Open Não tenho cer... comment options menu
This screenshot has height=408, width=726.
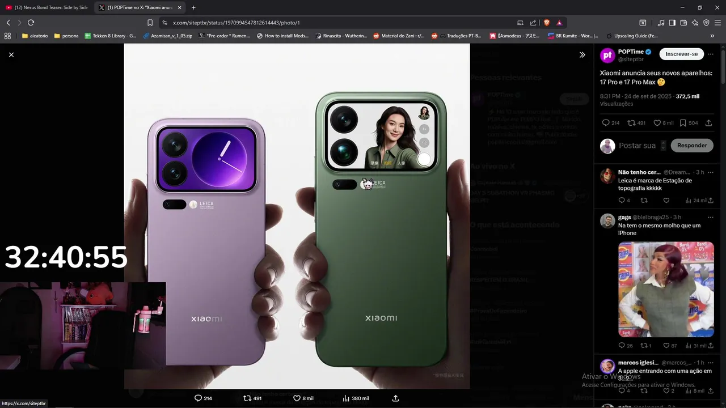(x=711, y=172)
